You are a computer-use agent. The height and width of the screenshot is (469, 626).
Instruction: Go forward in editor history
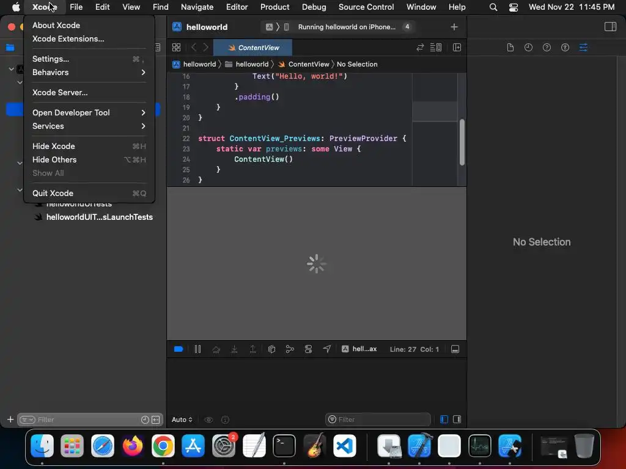click(206, 48)
